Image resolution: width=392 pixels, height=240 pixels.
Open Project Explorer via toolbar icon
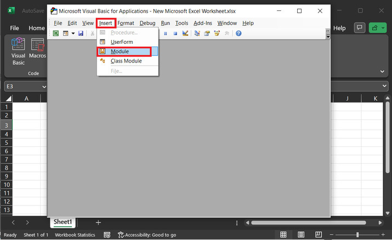(x=197, y=33)
